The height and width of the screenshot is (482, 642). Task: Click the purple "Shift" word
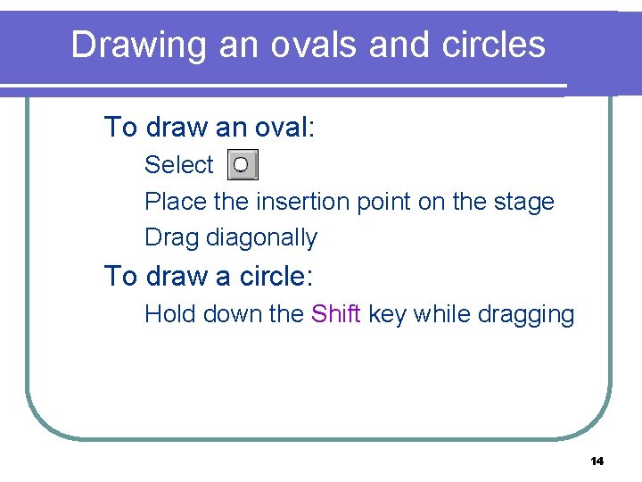[336, 314]
